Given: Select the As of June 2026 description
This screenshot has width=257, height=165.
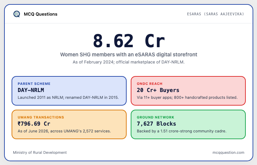Looking at the screenshot, I should [64, 131].
